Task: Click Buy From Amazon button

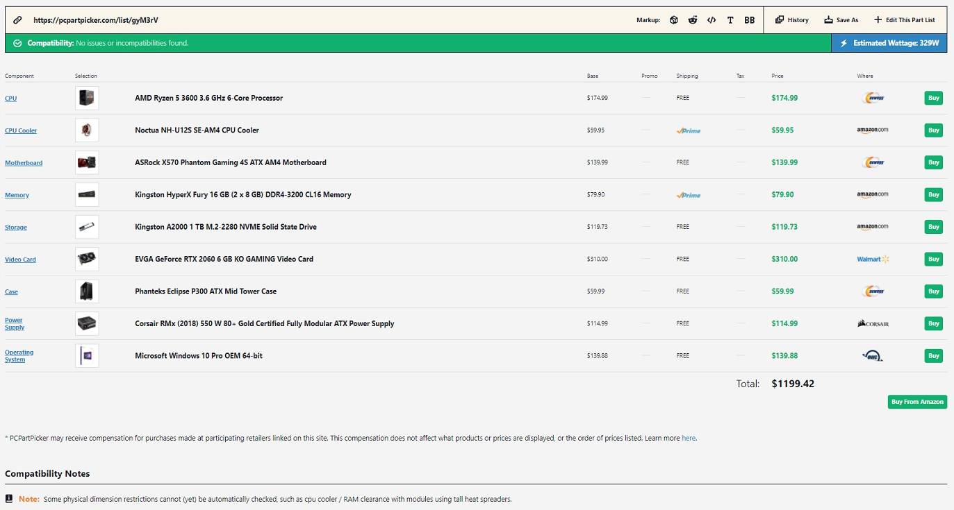Action: click(917, 402)
